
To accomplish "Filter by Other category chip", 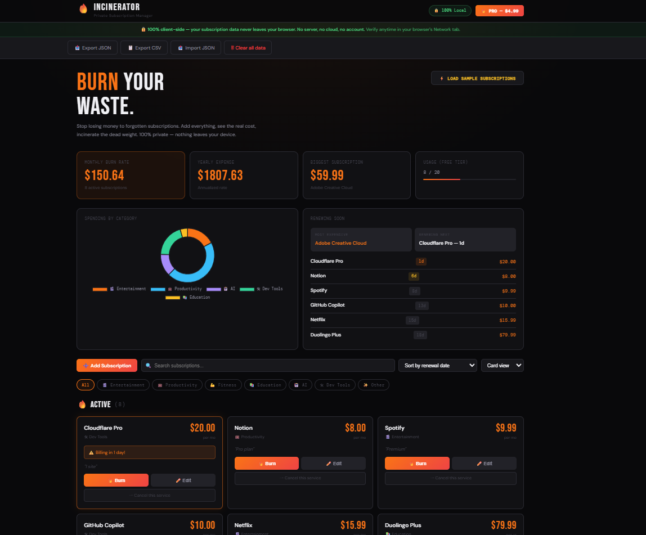I will (x=374, y=385).
